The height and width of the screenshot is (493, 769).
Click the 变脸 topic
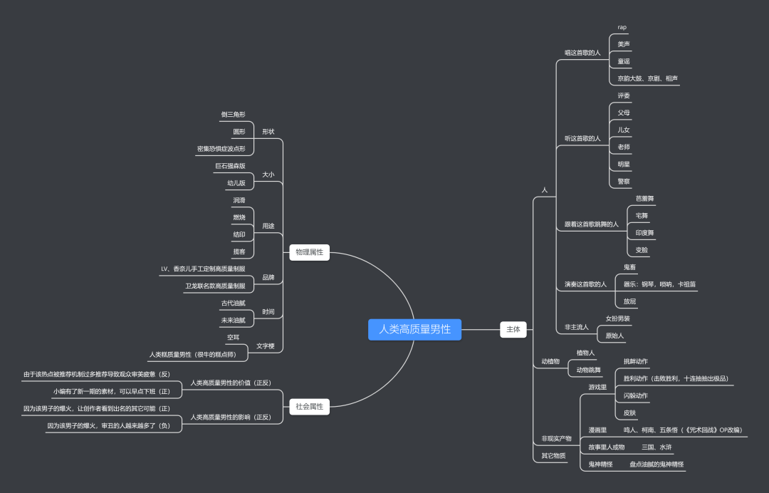click(642, 250)
